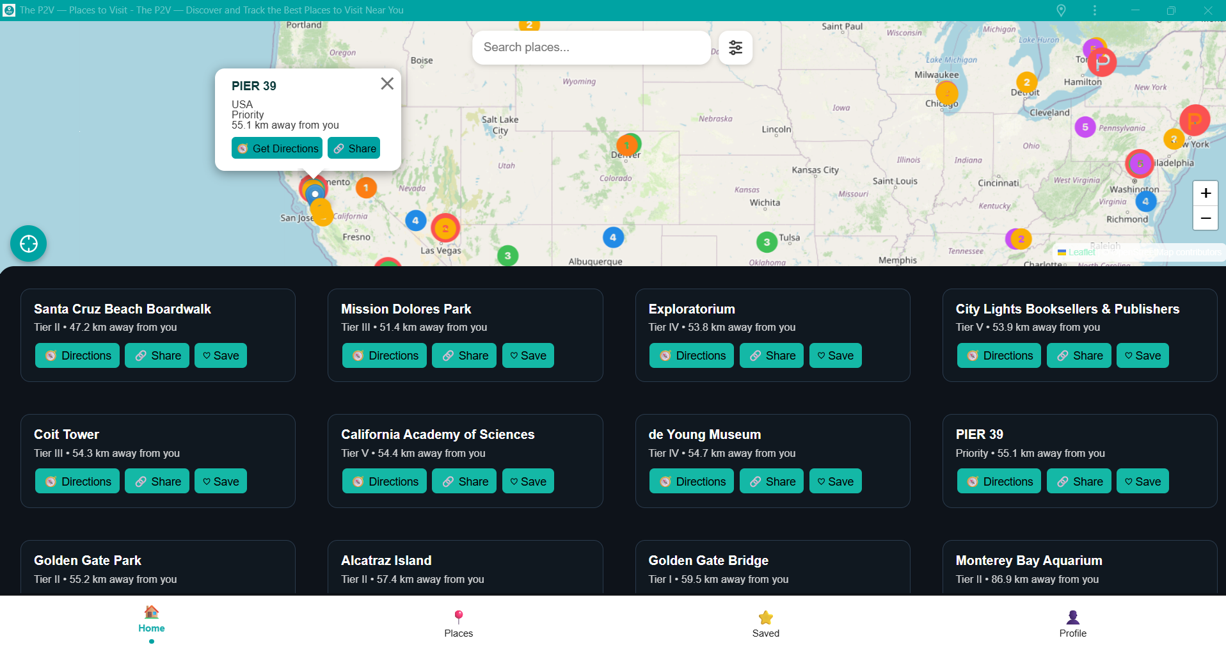Share the Exploratorium place
The height and width of the screenshot is (652, 1226).
click(x=771, y=355)
